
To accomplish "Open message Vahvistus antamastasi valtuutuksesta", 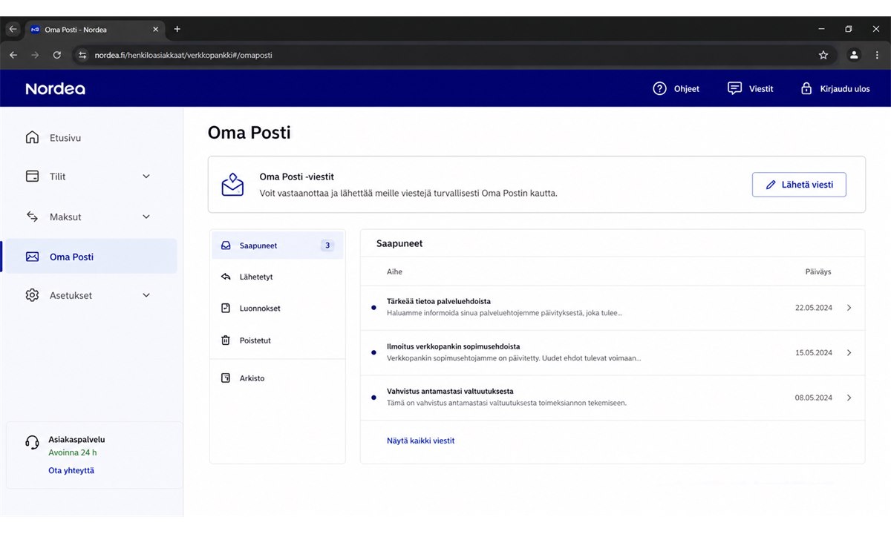I will point(613,398).
